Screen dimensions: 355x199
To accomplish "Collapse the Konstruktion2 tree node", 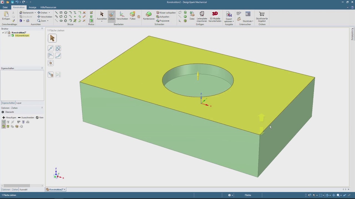I will tap(3, 33).
